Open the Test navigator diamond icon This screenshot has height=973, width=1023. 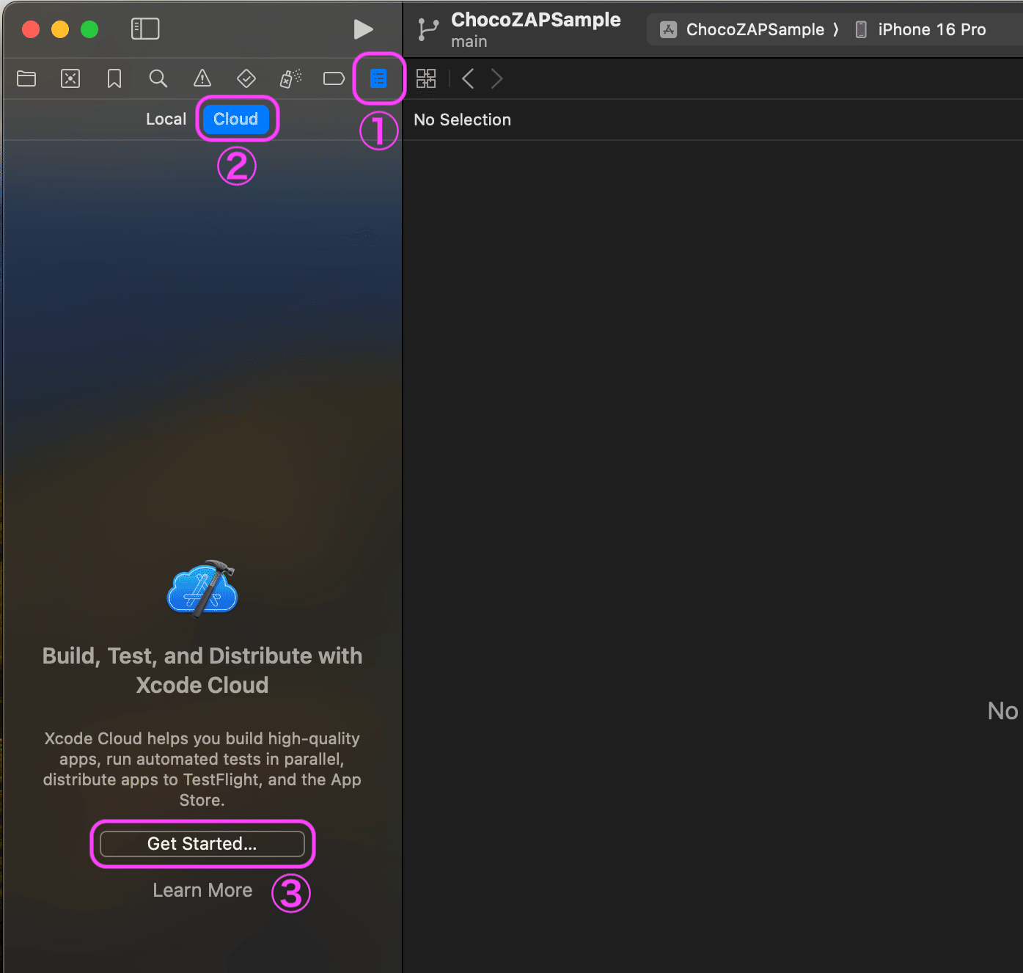pyautogui.click(x=246, y=78)
